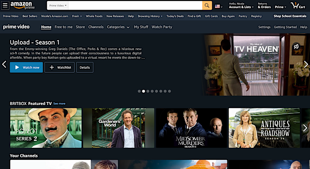Screen dimensions: 310x169
Task: Open Upload Details button
Action: (85, 67)
